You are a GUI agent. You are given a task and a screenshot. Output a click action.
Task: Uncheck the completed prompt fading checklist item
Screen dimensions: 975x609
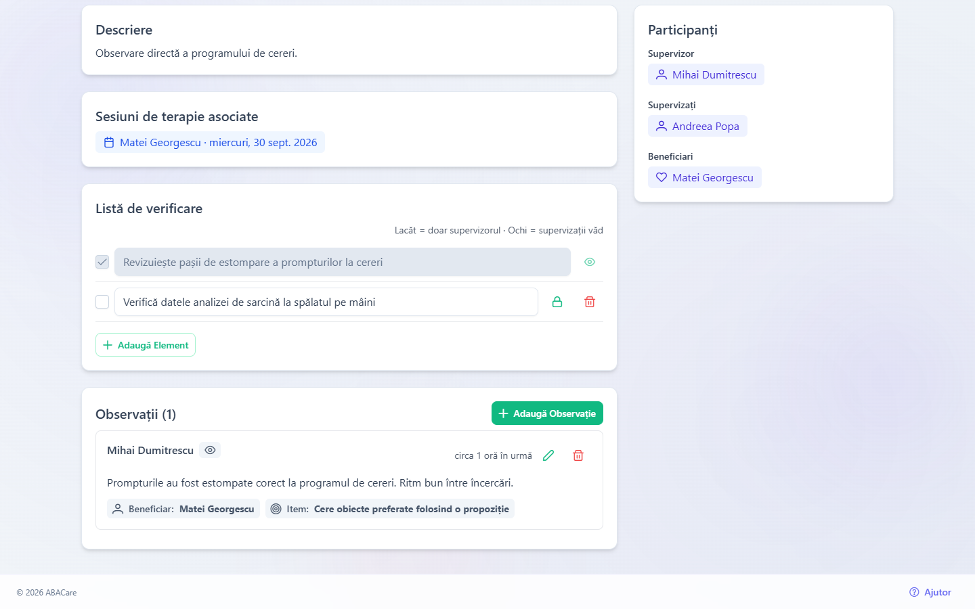tap(102, 262)
